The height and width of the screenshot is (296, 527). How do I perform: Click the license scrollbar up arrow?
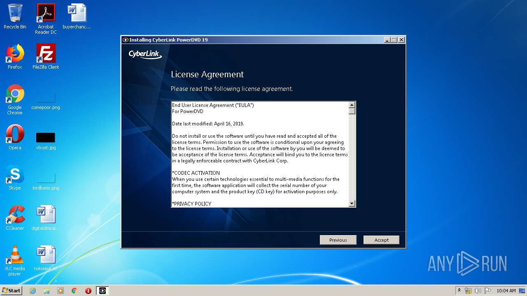pyautogui.click(x=352, y=105)
